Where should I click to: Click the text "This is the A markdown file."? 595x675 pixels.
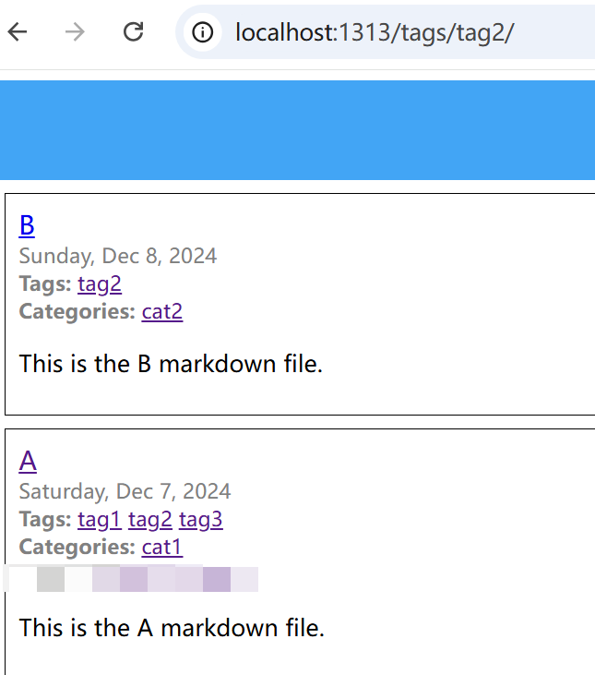(x=172, y=628)
